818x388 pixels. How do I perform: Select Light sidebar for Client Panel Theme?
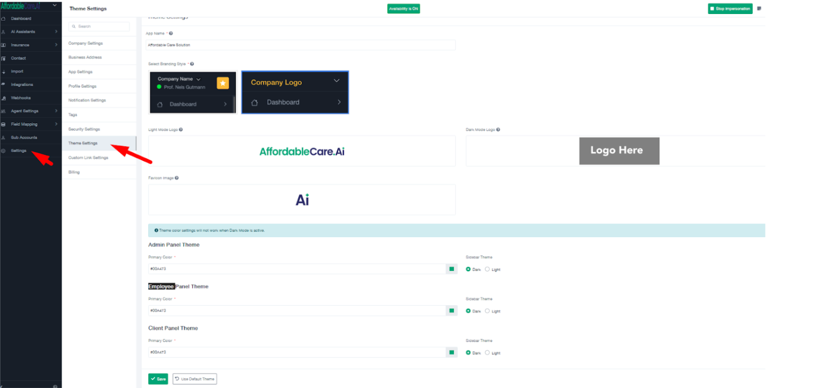487,353
